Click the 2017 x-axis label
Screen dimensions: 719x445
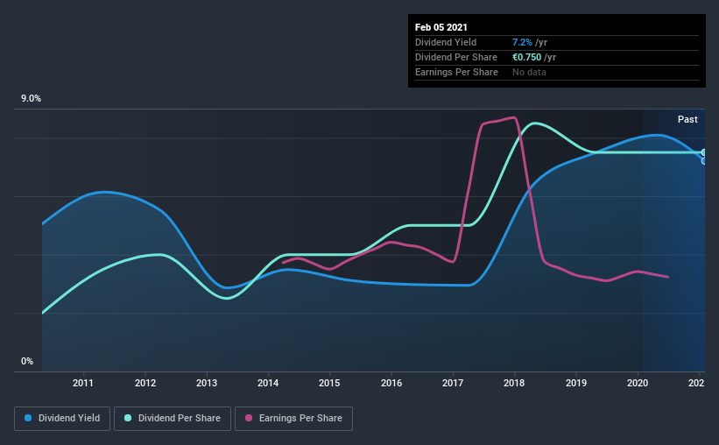453,383
